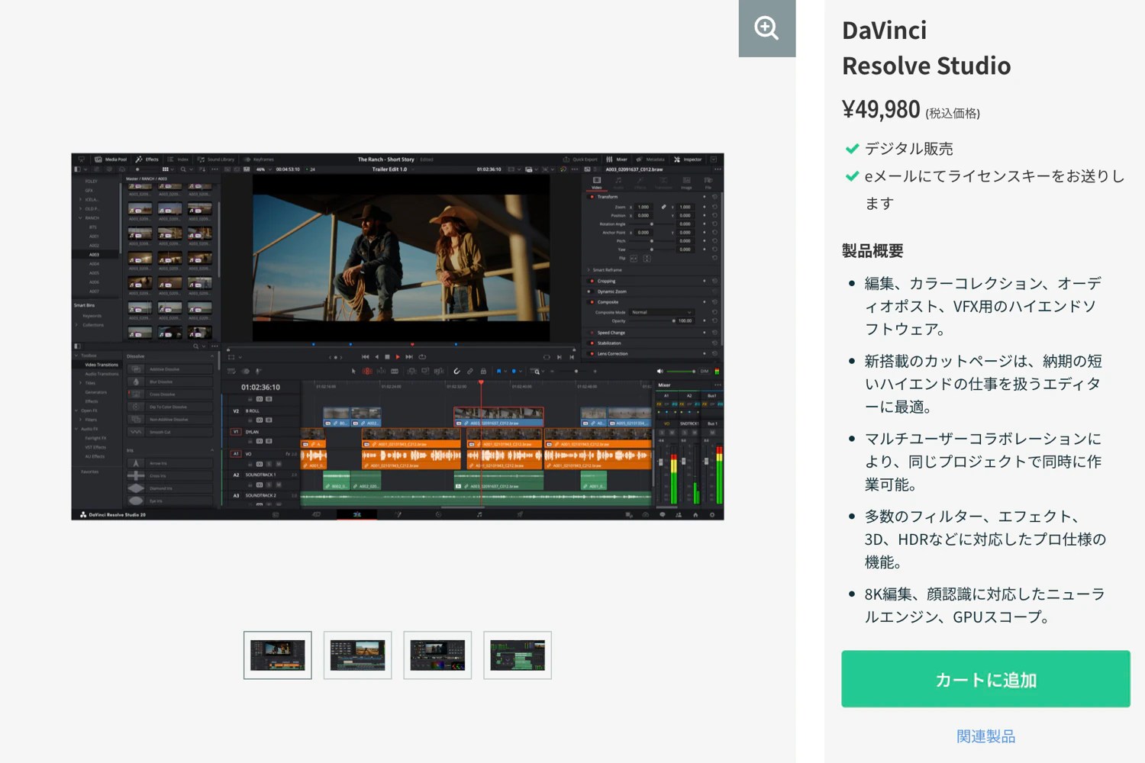Expand the Smart Reframe section
Screen dimensions: 1145x763
pos(589,269)
